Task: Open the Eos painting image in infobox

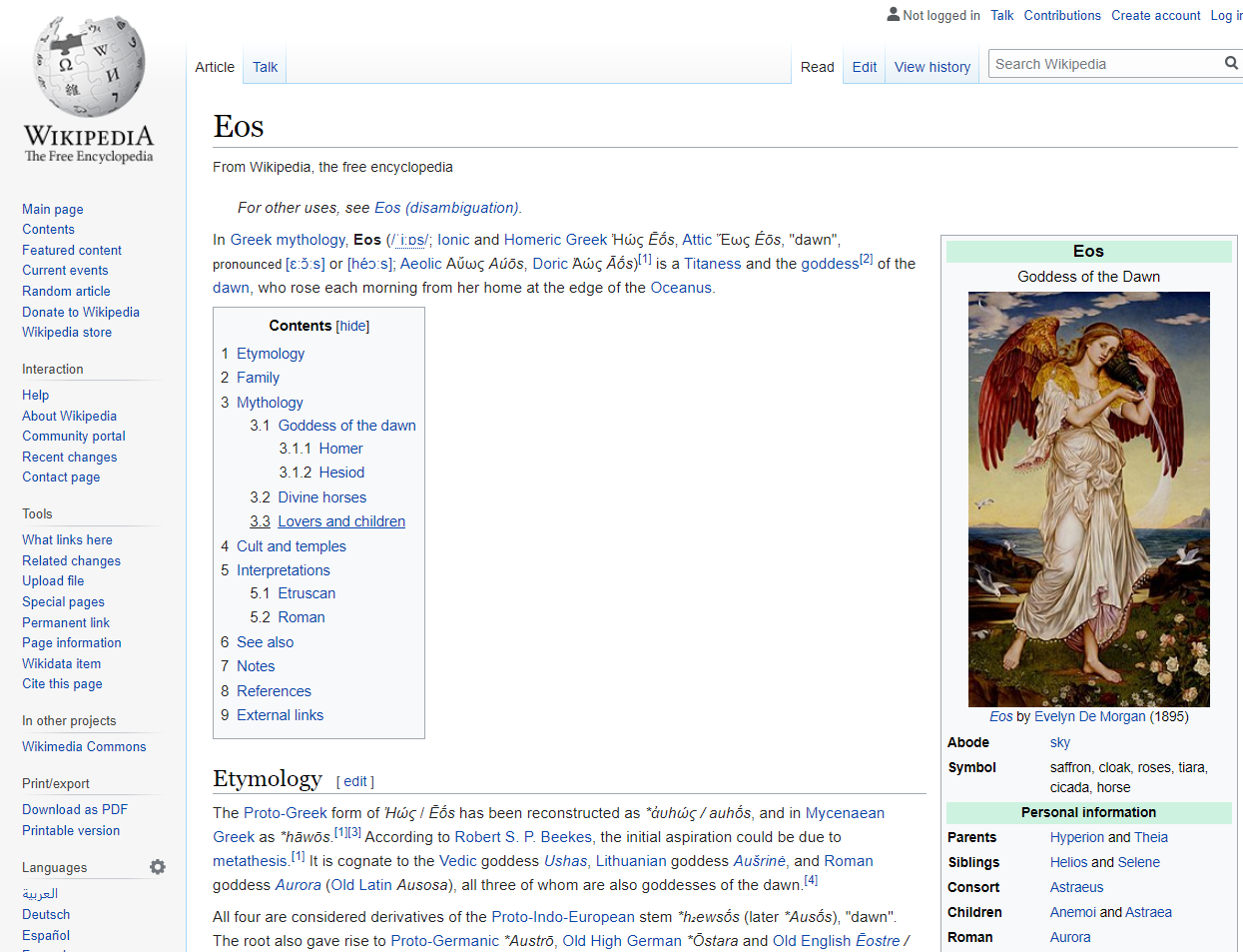Action: click(x=1088, y=499)
